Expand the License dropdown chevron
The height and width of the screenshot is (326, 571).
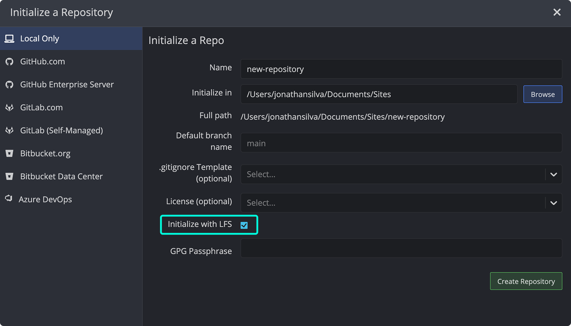click(x=554, y=203)
